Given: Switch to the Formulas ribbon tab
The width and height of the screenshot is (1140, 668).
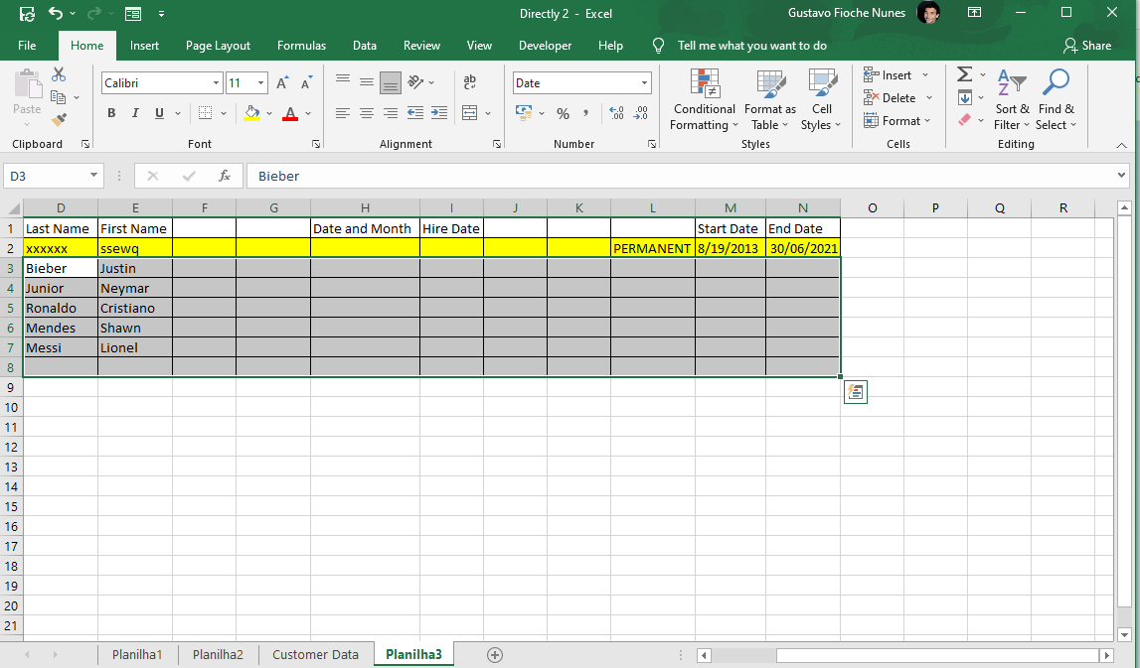Looking at the screenshot, I should click(302, 45).
